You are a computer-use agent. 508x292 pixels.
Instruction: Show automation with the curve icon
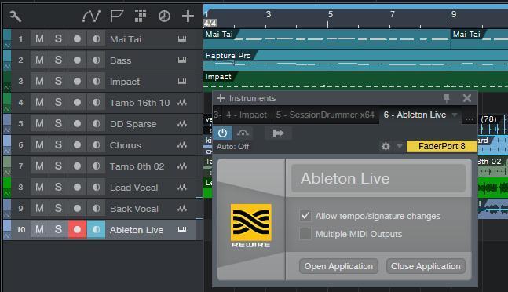(91, 16)
